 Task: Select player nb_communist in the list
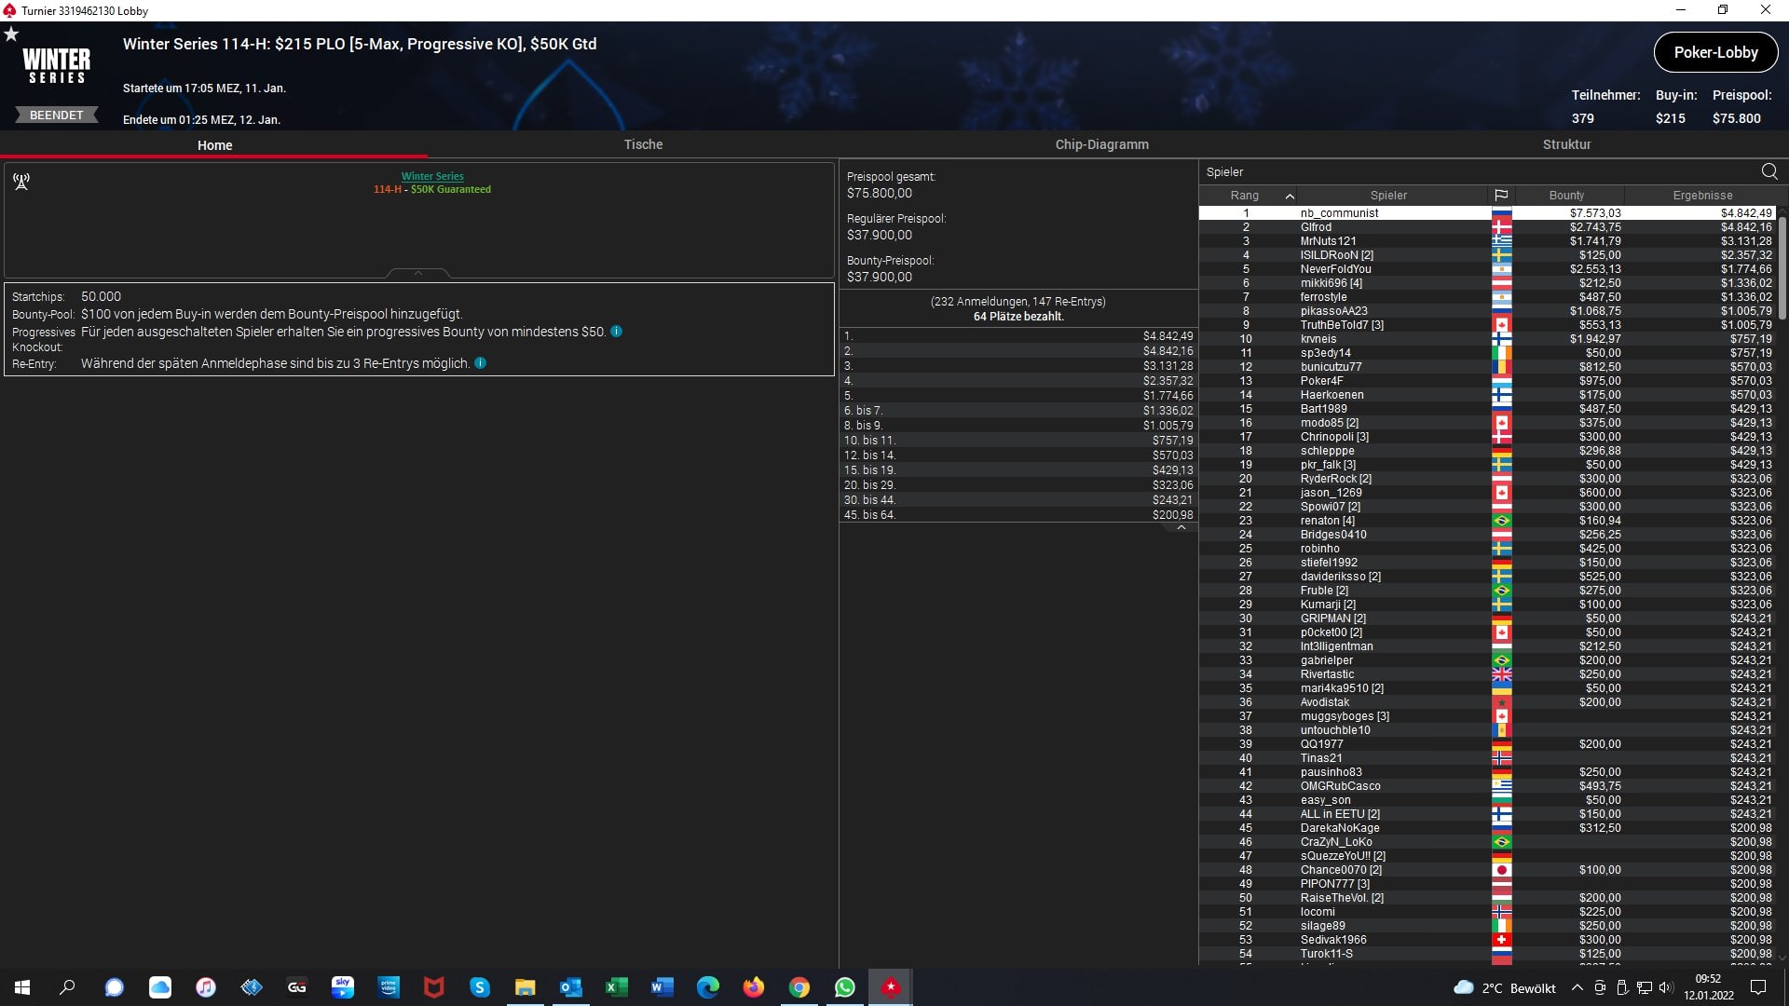1339,213
